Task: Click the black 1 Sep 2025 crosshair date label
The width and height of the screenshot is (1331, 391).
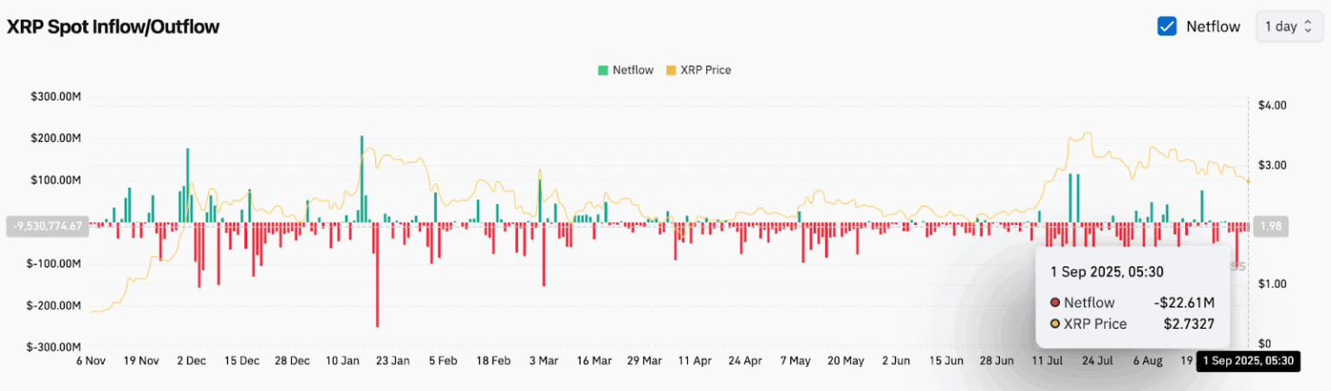Action: point(1248,362)
